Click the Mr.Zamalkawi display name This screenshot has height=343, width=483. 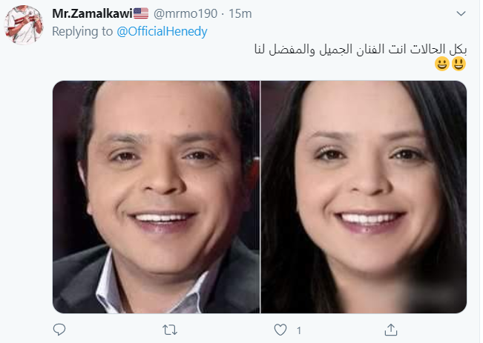[x=93, y=13]
